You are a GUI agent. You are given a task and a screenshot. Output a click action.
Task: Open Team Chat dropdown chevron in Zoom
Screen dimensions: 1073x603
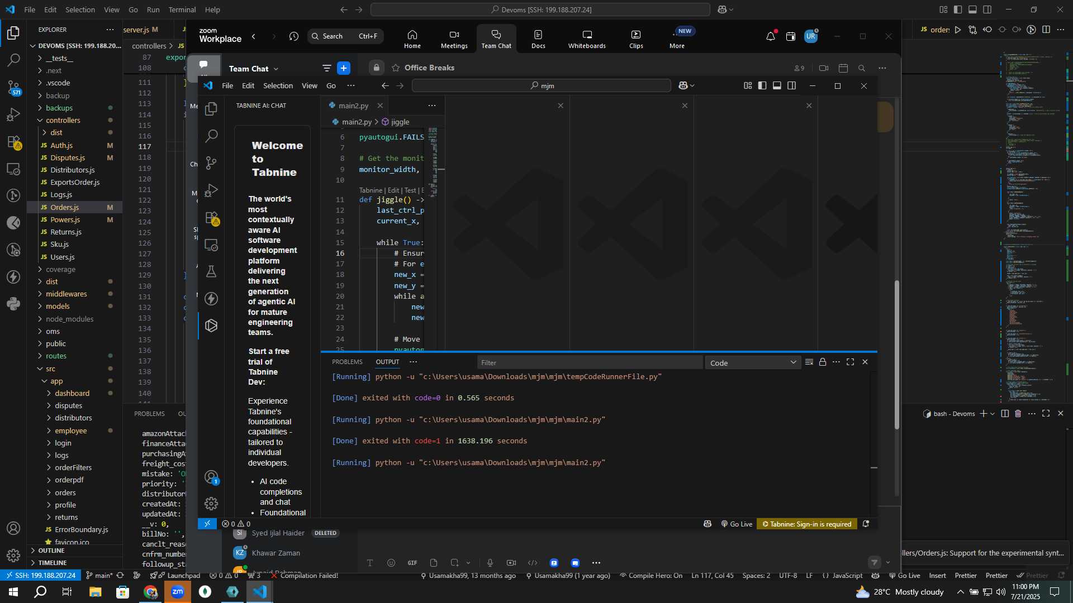tap(276, 69)
